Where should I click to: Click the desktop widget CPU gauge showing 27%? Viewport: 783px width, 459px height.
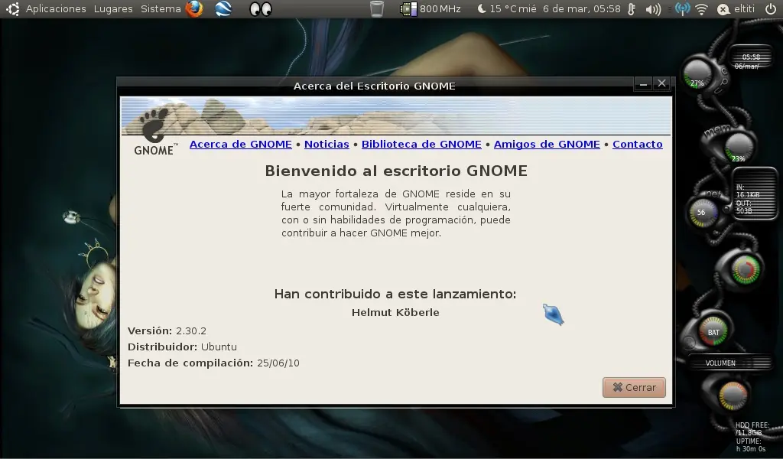698,75
